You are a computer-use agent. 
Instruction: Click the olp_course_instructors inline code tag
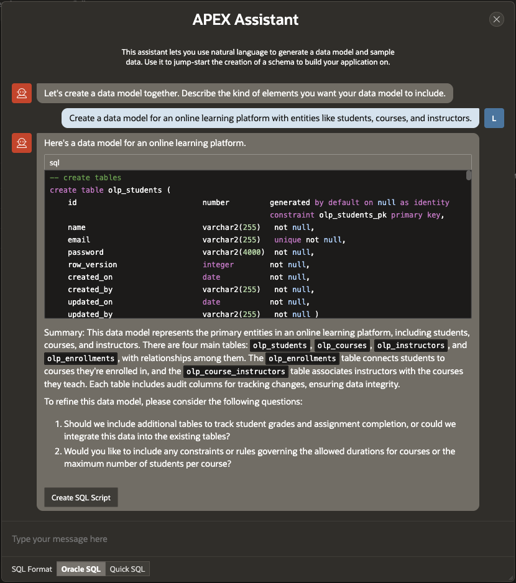coord(236,372)
